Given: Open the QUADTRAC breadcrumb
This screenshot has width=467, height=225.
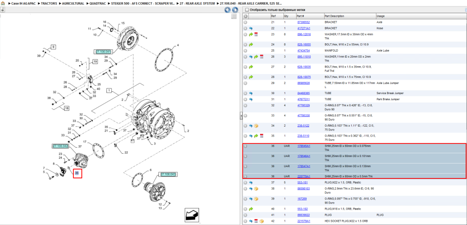Looking at the screenshot, I should pos(98,3).
